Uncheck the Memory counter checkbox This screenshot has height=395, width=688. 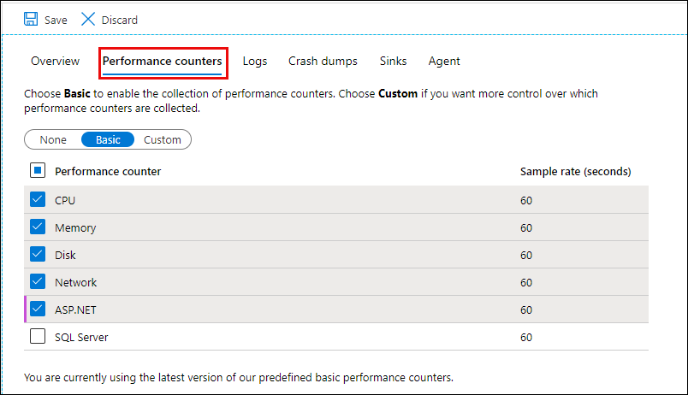[x=38, y=227]
